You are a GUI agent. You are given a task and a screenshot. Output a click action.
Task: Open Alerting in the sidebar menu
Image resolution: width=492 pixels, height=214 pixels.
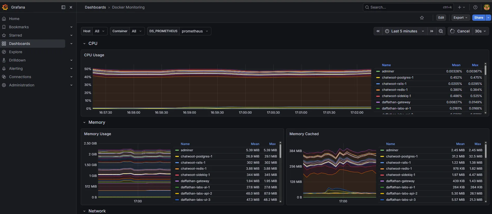point(16,68)
